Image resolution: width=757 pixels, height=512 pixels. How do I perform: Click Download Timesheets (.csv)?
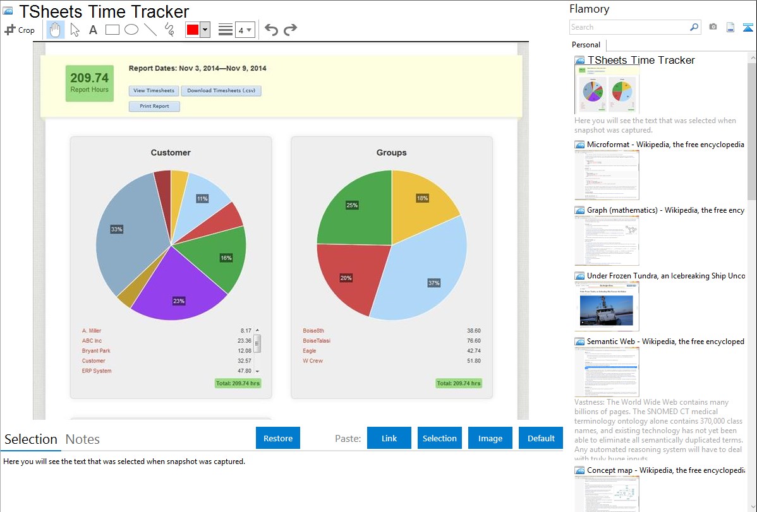point(221,91)
